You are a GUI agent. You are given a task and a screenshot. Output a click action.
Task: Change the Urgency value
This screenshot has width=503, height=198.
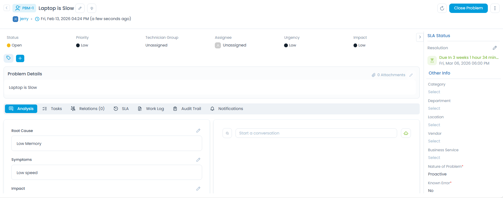tap(290, 45)
